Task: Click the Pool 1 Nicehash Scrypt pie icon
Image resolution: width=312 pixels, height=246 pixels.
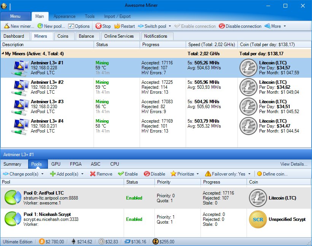Action: [x=13, y=219]
